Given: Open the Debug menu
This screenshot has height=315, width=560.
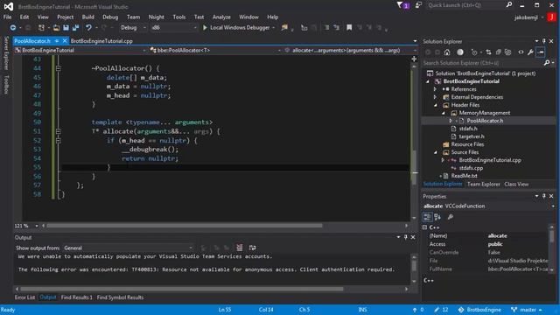Looking at the screenshot, I should [110, 17].
